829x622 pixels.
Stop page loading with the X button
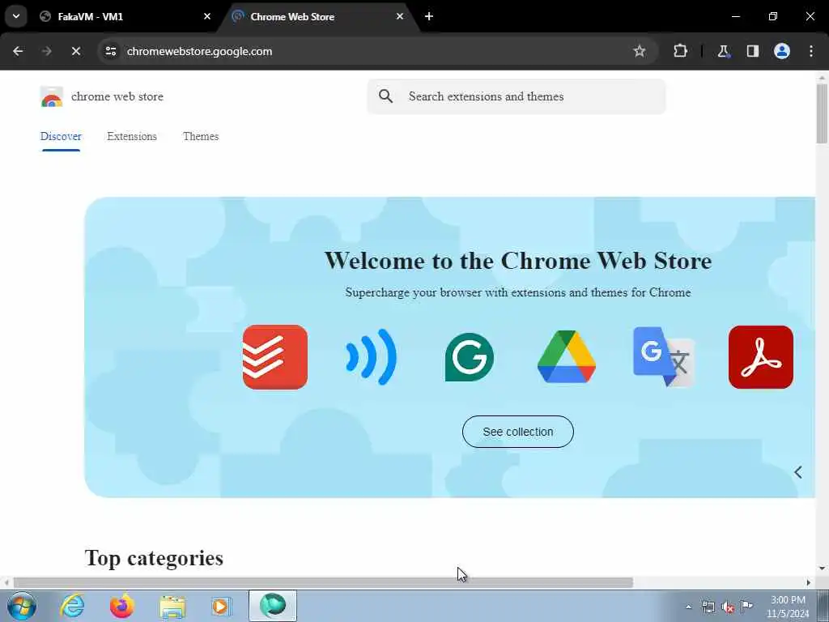(x=76, y=51)
